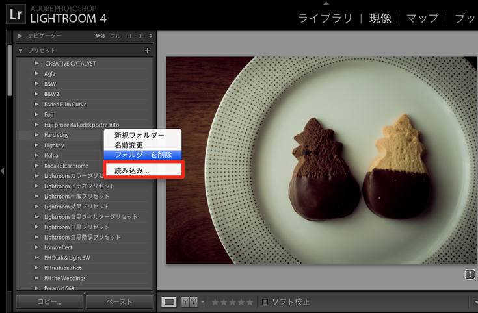Screen dimensions: 478x313
Task: Select Lightroom ビデオプリセット folder
Action: (79, 186)
